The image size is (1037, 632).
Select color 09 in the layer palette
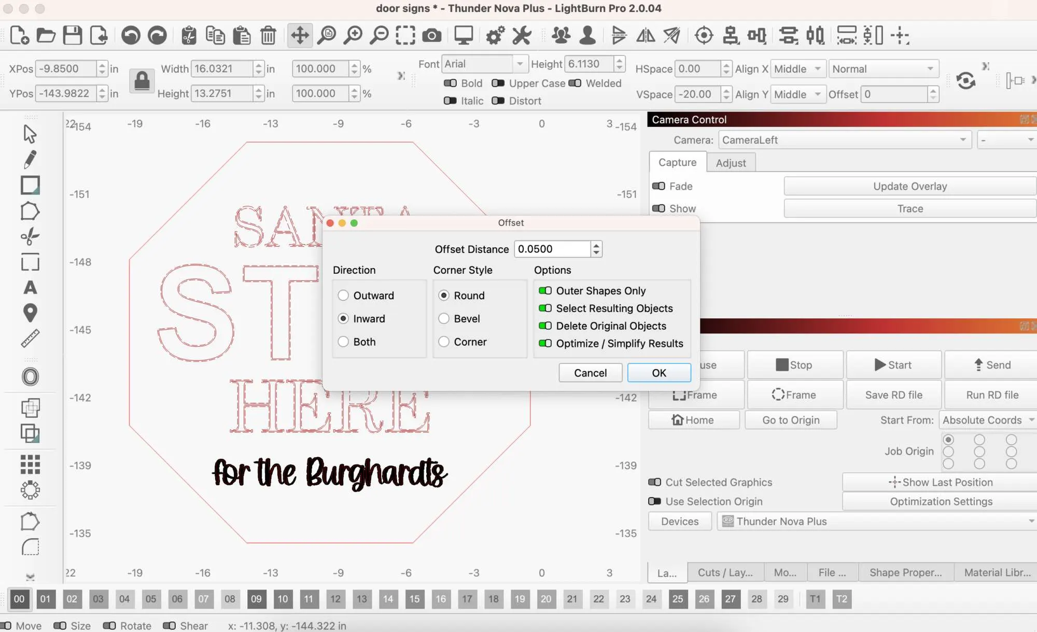click(x=257, y=599)
